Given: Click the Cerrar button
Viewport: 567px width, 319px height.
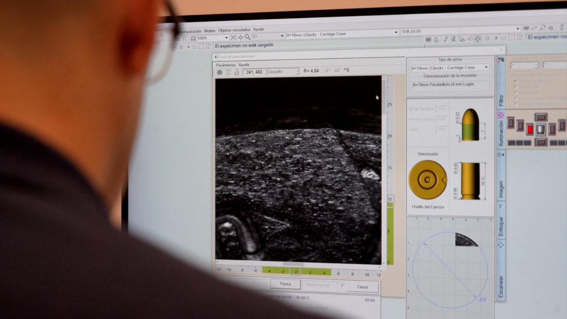Looking at the screenshot, I should click(x=363, y=287).
